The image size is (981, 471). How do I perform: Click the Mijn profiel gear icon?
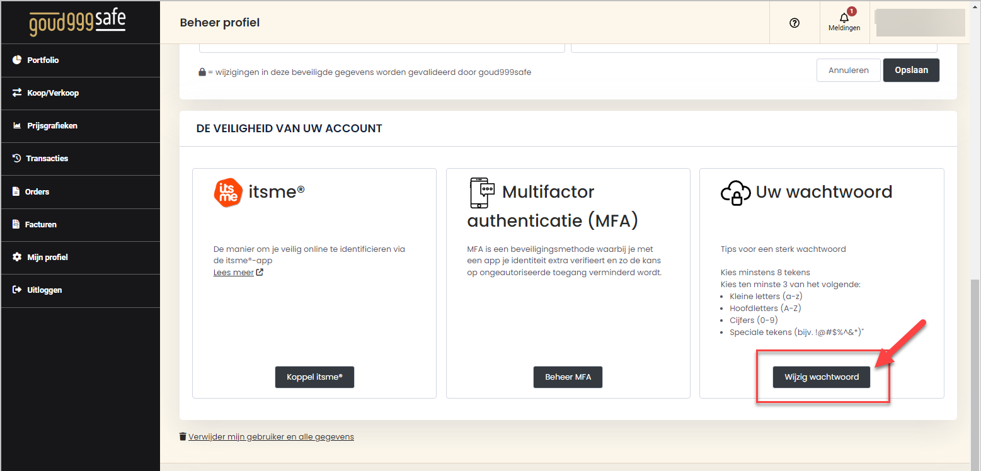coord(17,257)
